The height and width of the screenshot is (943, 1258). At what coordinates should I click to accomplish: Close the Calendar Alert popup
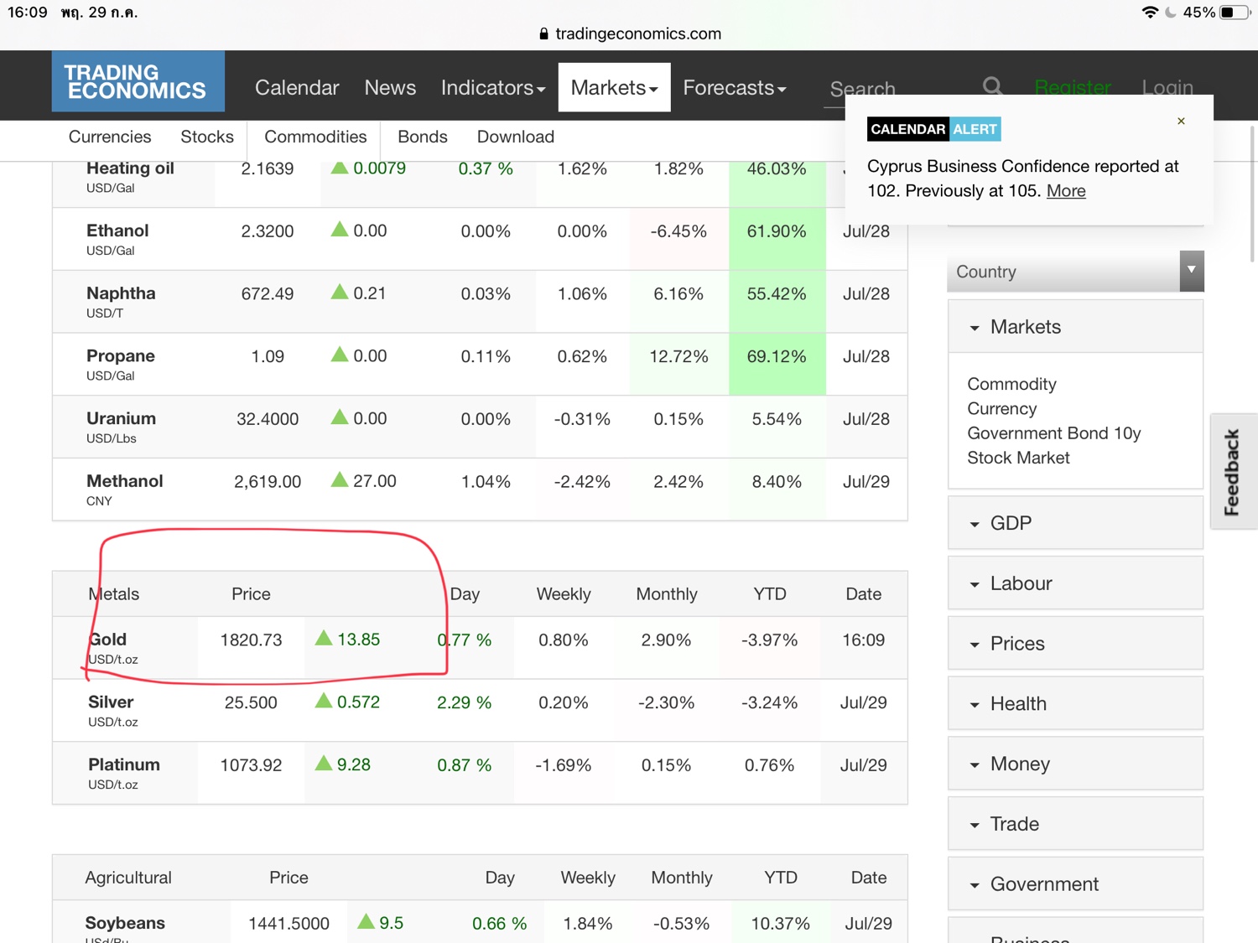[1181, 121]
